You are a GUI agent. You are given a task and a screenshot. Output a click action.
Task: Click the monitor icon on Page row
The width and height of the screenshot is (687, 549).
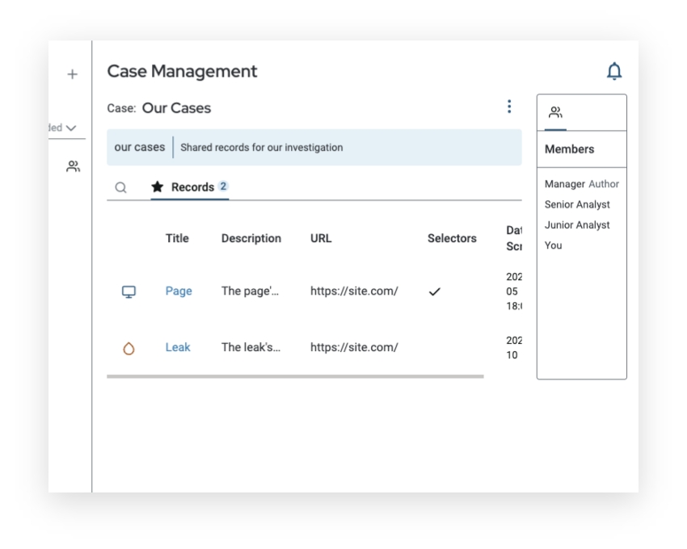[128, 291]
